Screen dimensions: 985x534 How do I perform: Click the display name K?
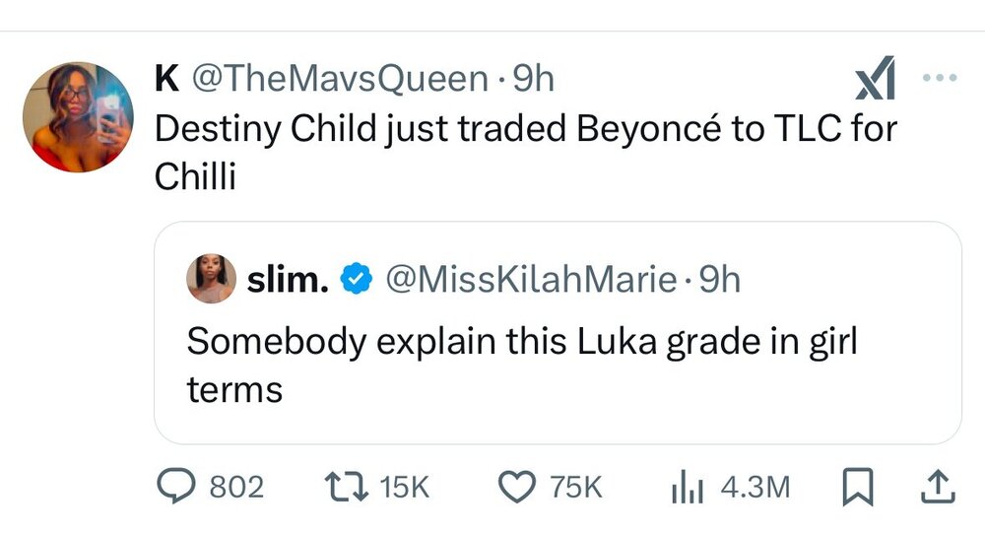click(x=166, y=79)
